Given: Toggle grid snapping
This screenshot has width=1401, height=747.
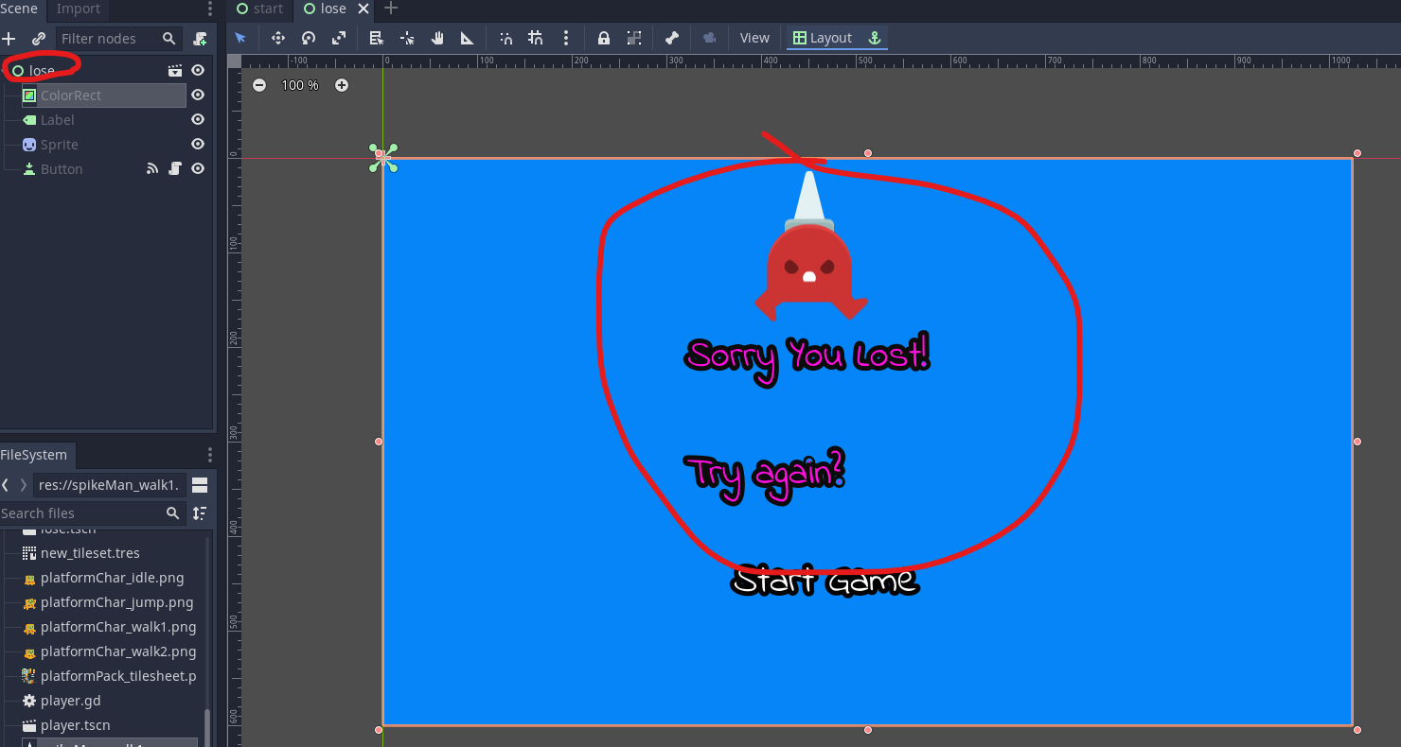Looking at the screenshot, I should (x=536, y=38).
